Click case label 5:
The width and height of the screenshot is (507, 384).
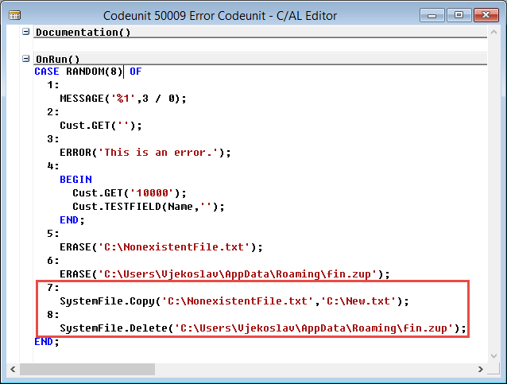(x=53, y=234)
